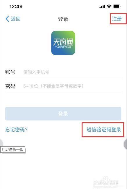Focus the 请输入手机号 account field
This screenshot has width=127, height=189.
[x=72, y=72]
